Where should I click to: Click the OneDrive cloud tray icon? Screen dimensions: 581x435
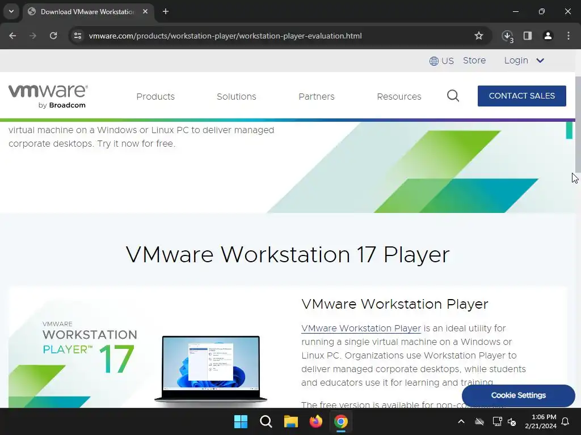(x=479, y=421)
